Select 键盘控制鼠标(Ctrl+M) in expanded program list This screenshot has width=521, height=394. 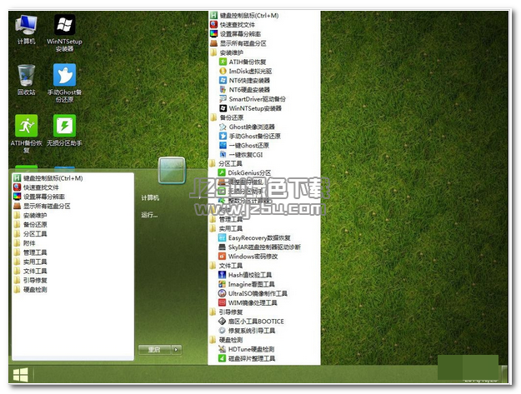pyautogui.click(x=244, y=16)
